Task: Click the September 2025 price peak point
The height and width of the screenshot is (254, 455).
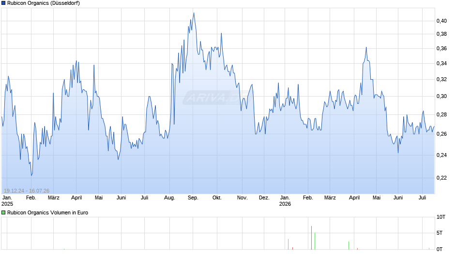Action: [194, 13]
